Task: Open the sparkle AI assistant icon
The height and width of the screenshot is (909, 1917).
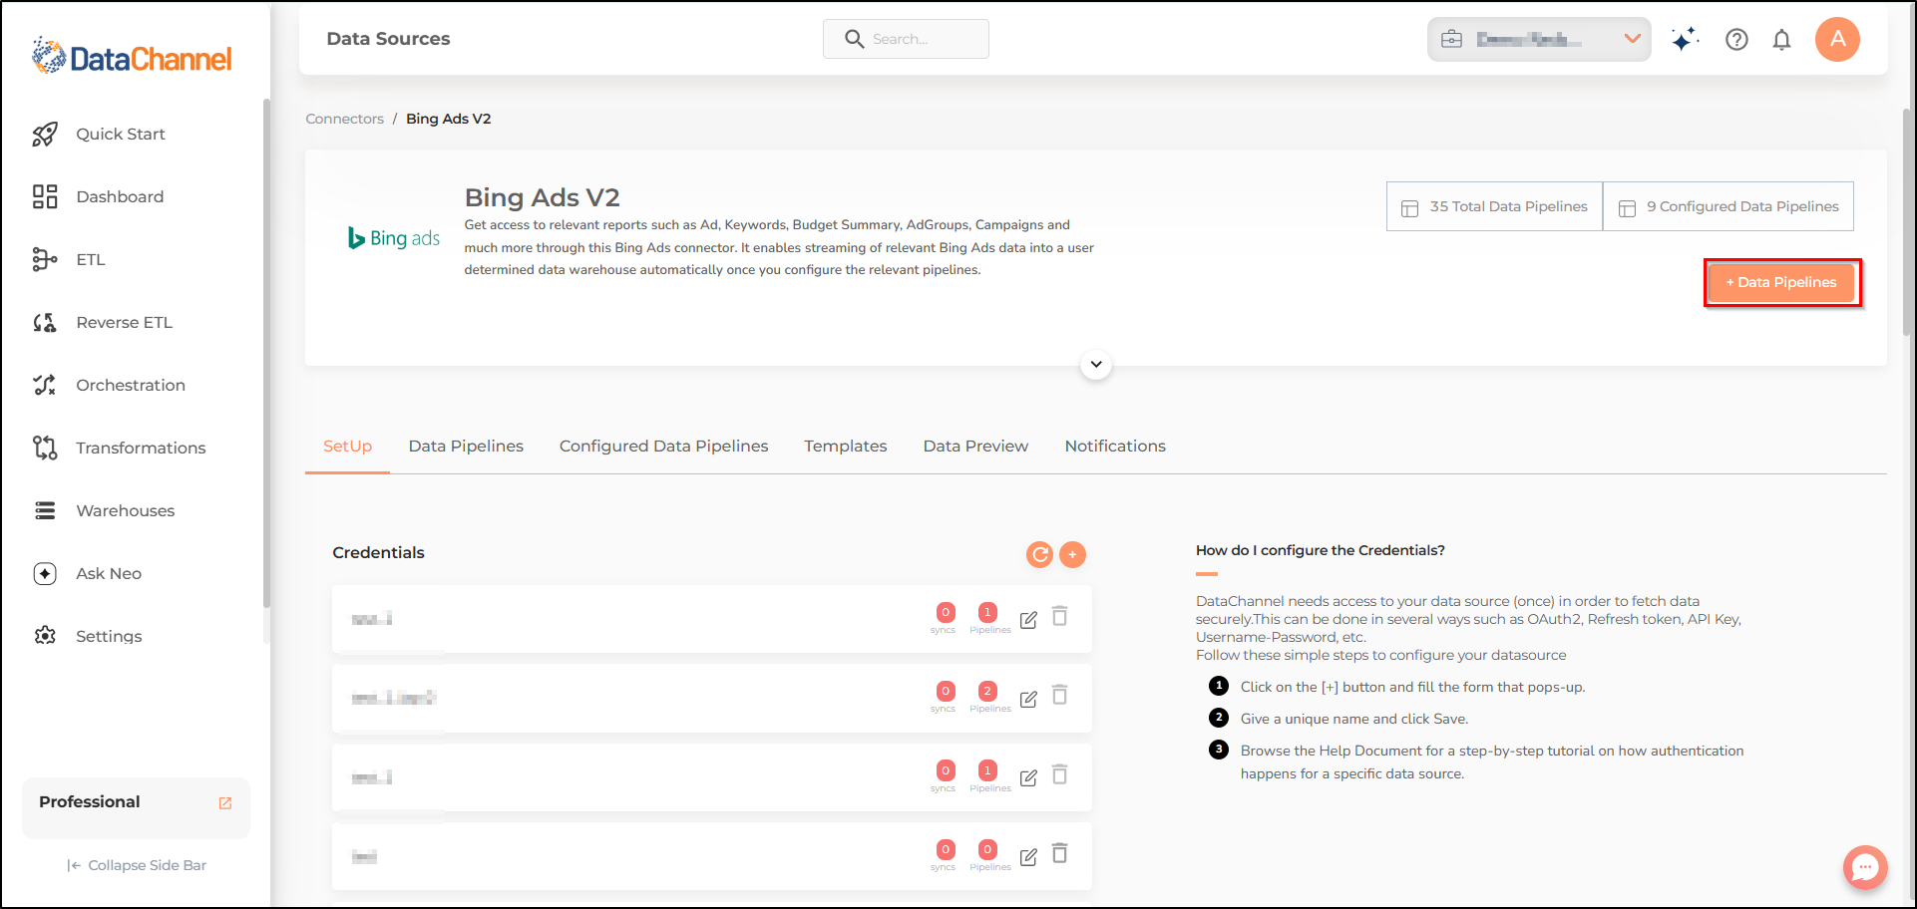Action: (1685, 40)
